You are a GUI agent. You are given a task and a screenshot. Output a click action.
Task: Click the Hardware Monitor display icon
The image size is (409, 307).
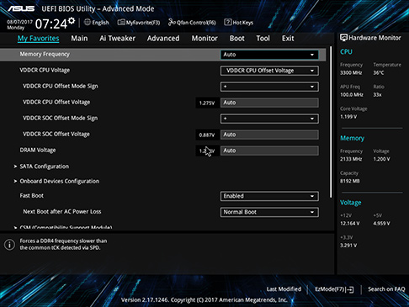[x=343, y=38]
